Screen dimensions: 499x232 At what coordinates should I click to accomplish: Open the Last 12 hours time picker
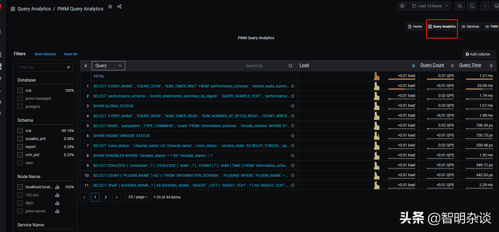pyautogui.click(x=430, y=6)
